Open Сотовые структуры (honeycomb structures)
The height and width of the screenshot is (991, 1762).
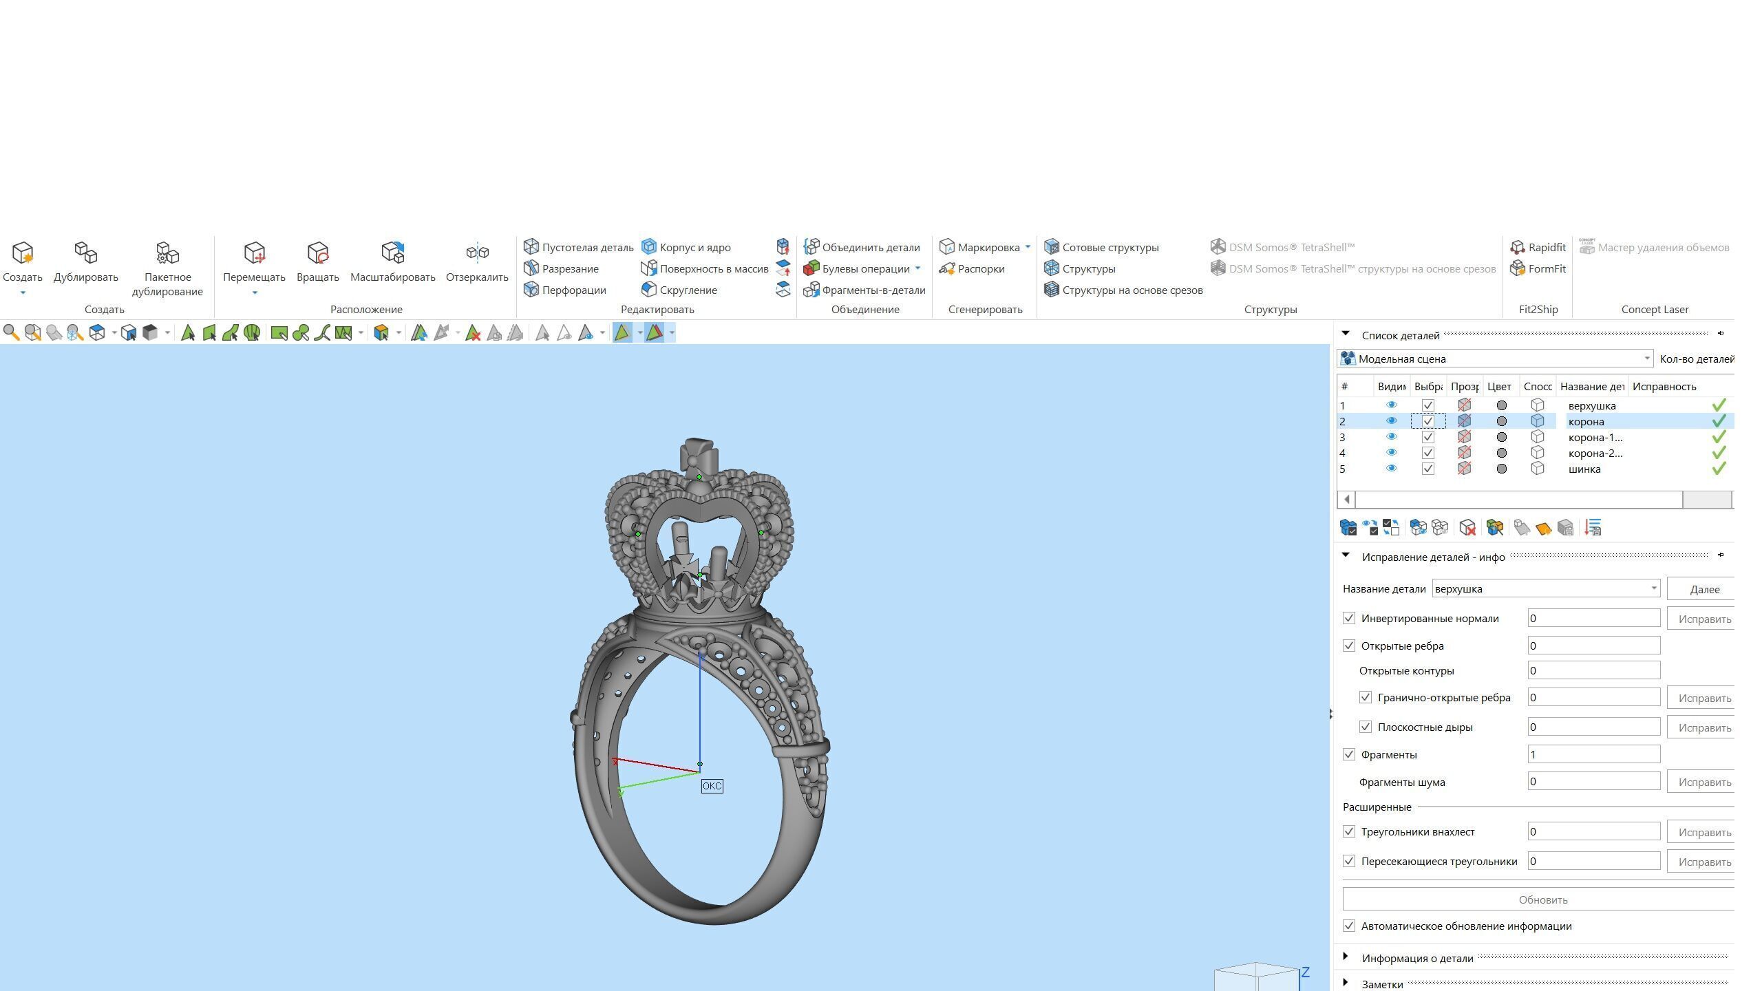click(1101, 247)
